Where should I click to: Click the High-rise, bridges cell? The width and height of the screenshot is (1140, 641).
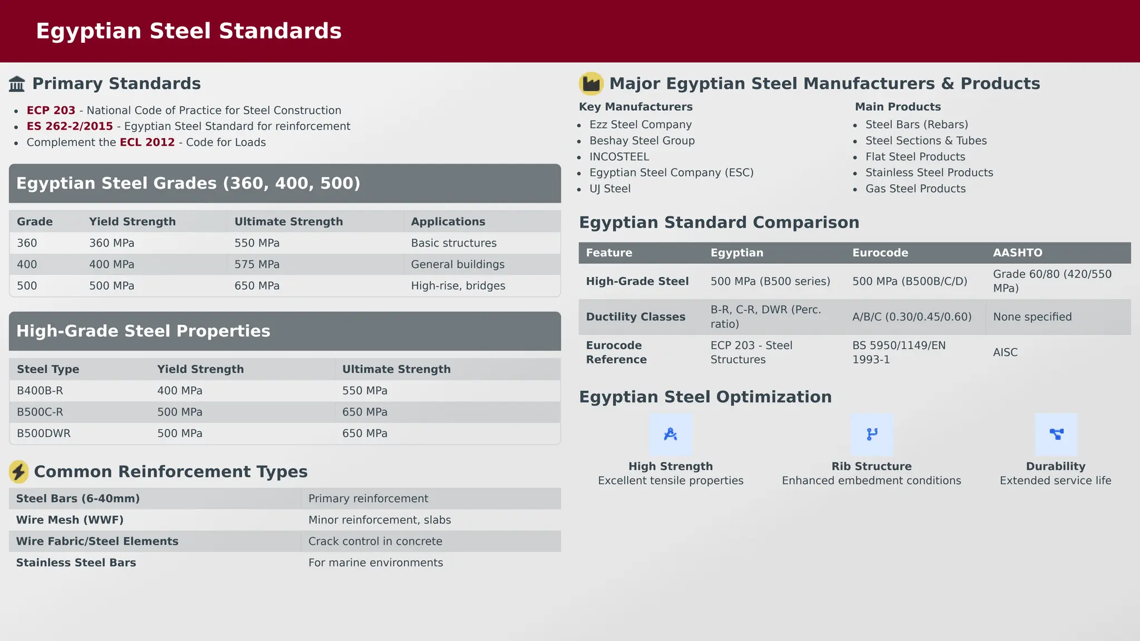pyautogui.click(x=458, y=286)
